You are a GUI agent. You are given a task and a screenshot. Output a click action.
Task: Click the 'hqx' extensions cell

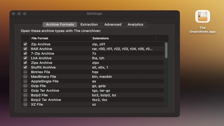tap(95, 72)
